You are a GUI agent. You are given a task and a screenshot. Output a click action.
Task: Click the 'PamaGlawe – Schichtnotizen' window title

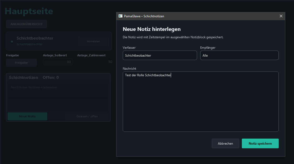click(x=144, y=16)
